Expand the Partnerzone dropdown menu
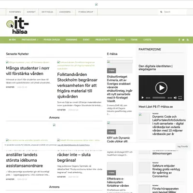Screen dimensions: 193x193 tap(30, 40)
